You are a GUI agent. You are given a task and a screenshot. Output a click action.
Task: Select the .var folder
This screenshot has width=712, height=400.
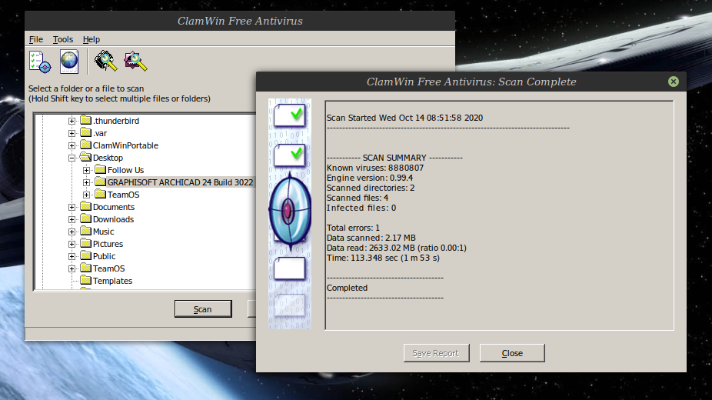click(x=99, y=133)
